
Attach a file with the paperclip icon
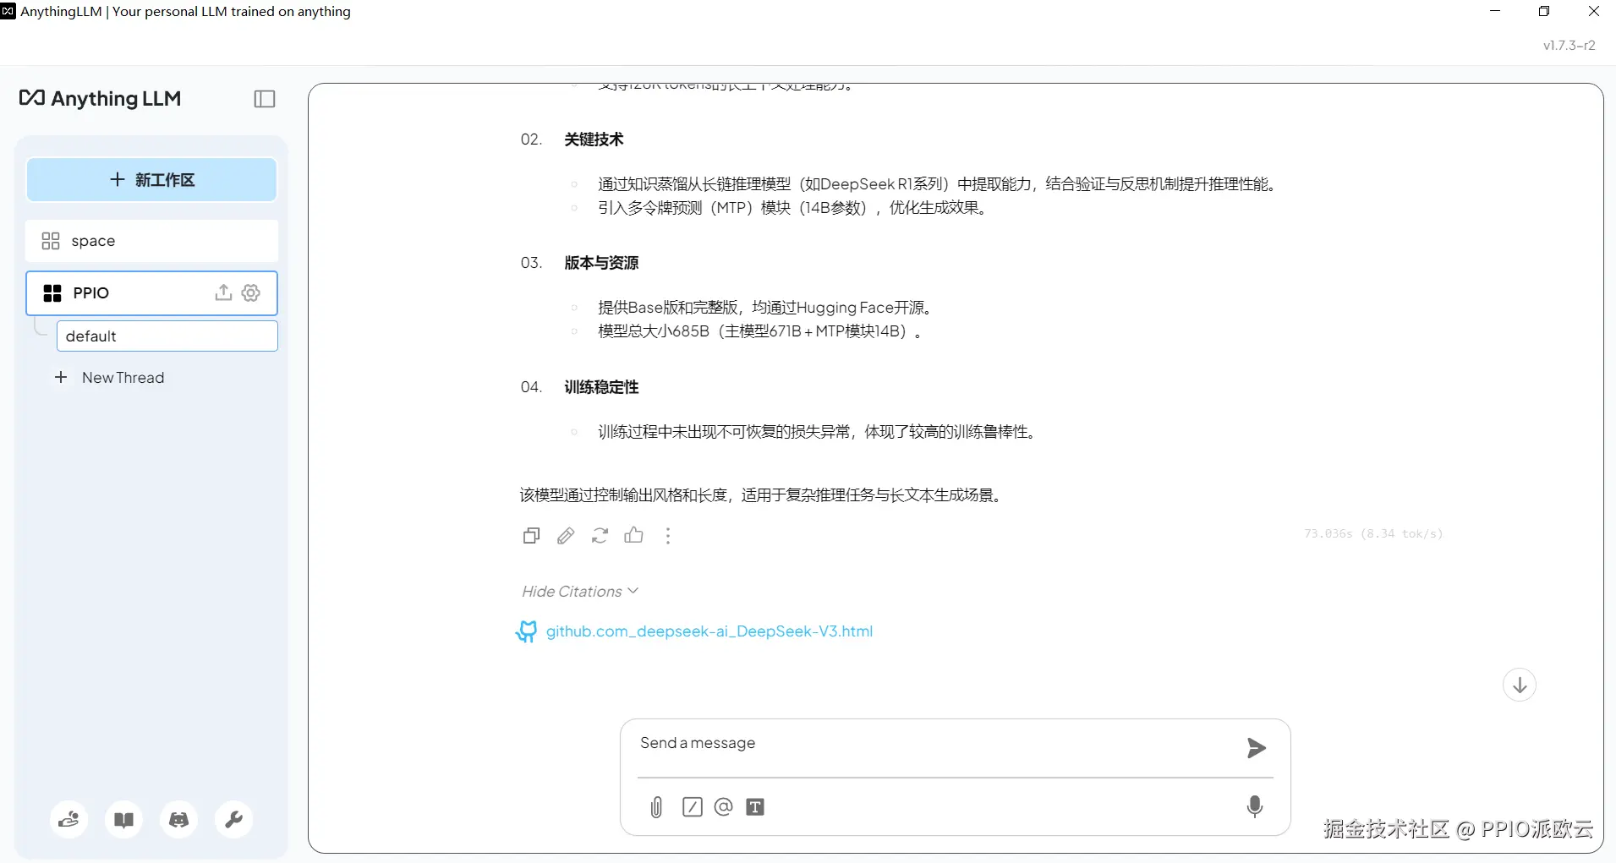656,807
